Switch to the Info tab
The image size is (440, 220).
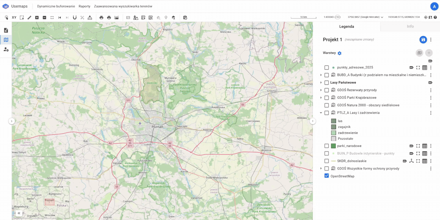(x=410, y=26)
